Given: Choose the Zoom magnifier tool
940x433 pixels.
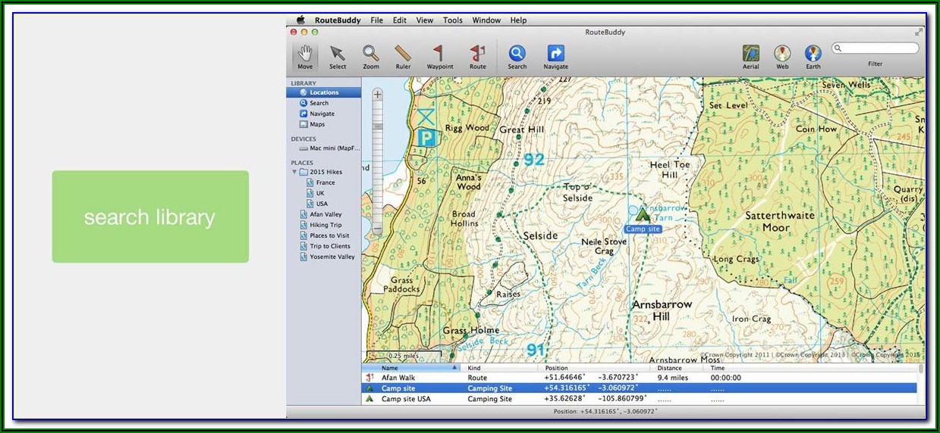Looking at the screenshot, I should tap(370, 55).
